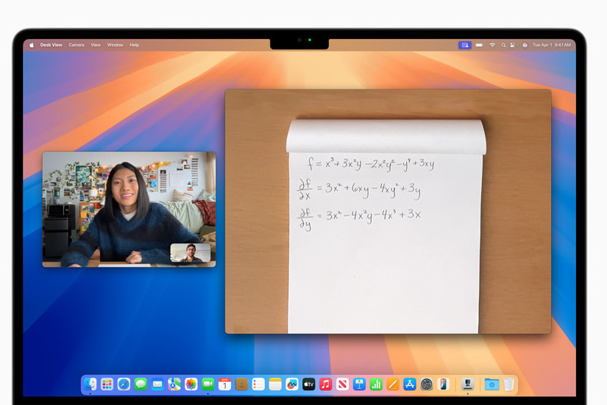Open Photos app in the dock

point(191,384)
